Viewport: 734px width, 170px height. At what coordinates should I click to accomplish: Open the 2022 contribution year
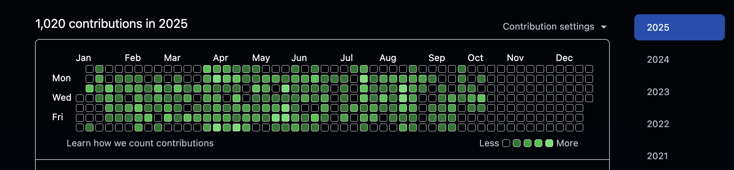(658, 124)
